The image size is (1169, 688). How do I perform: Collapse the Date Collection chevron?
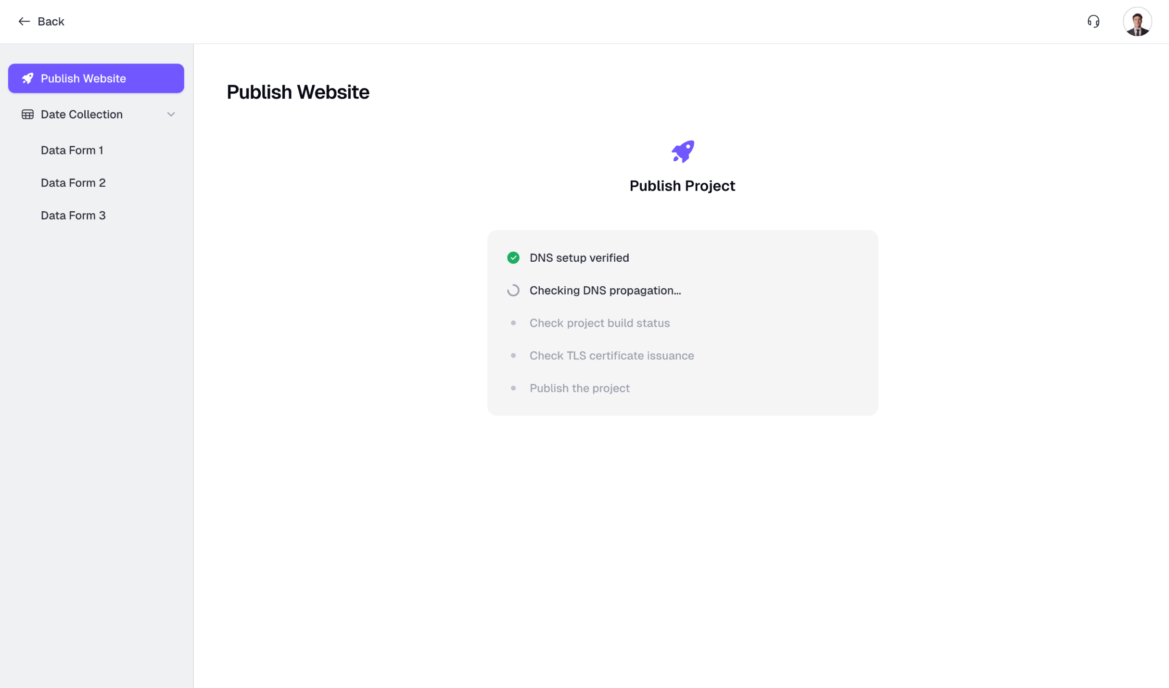pyautogui.click(x=171, y=115)
